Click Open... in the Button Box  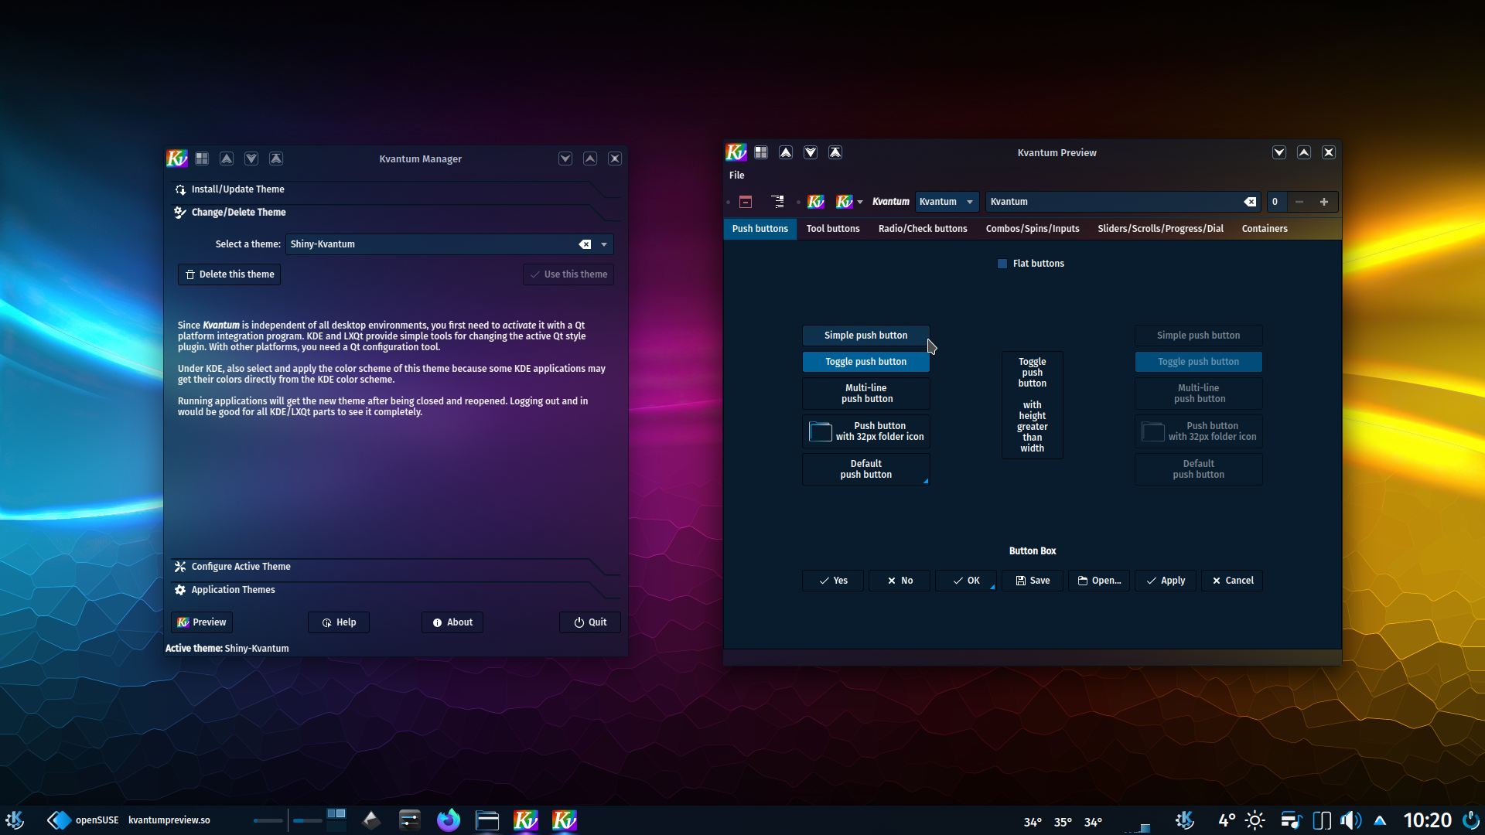[1099, 581]
